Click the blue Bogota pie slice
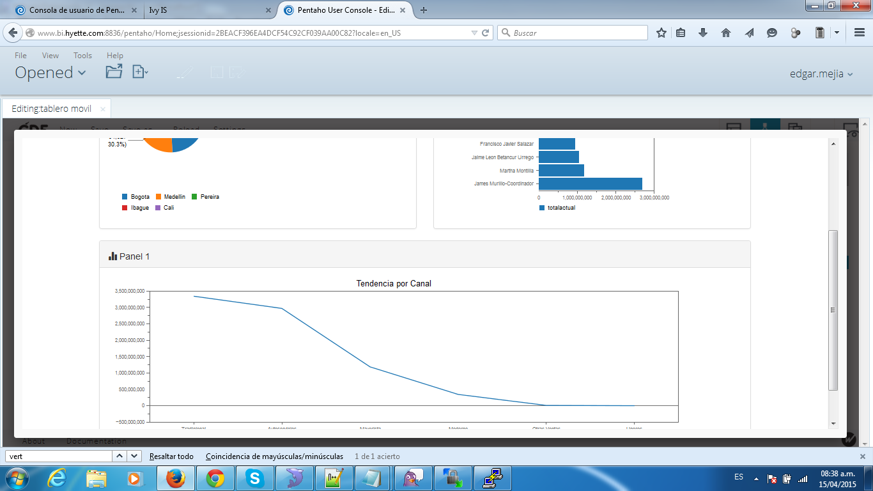 184,143
